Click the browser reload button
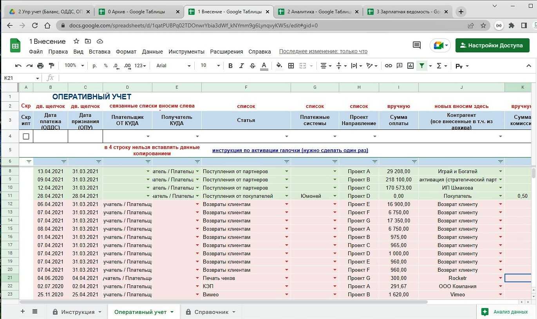 click(35, 25)
